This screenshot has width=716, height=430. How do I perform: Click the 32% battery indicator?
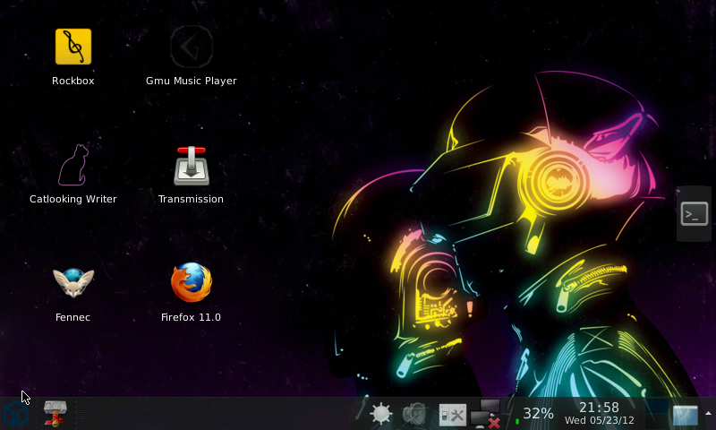537,414
